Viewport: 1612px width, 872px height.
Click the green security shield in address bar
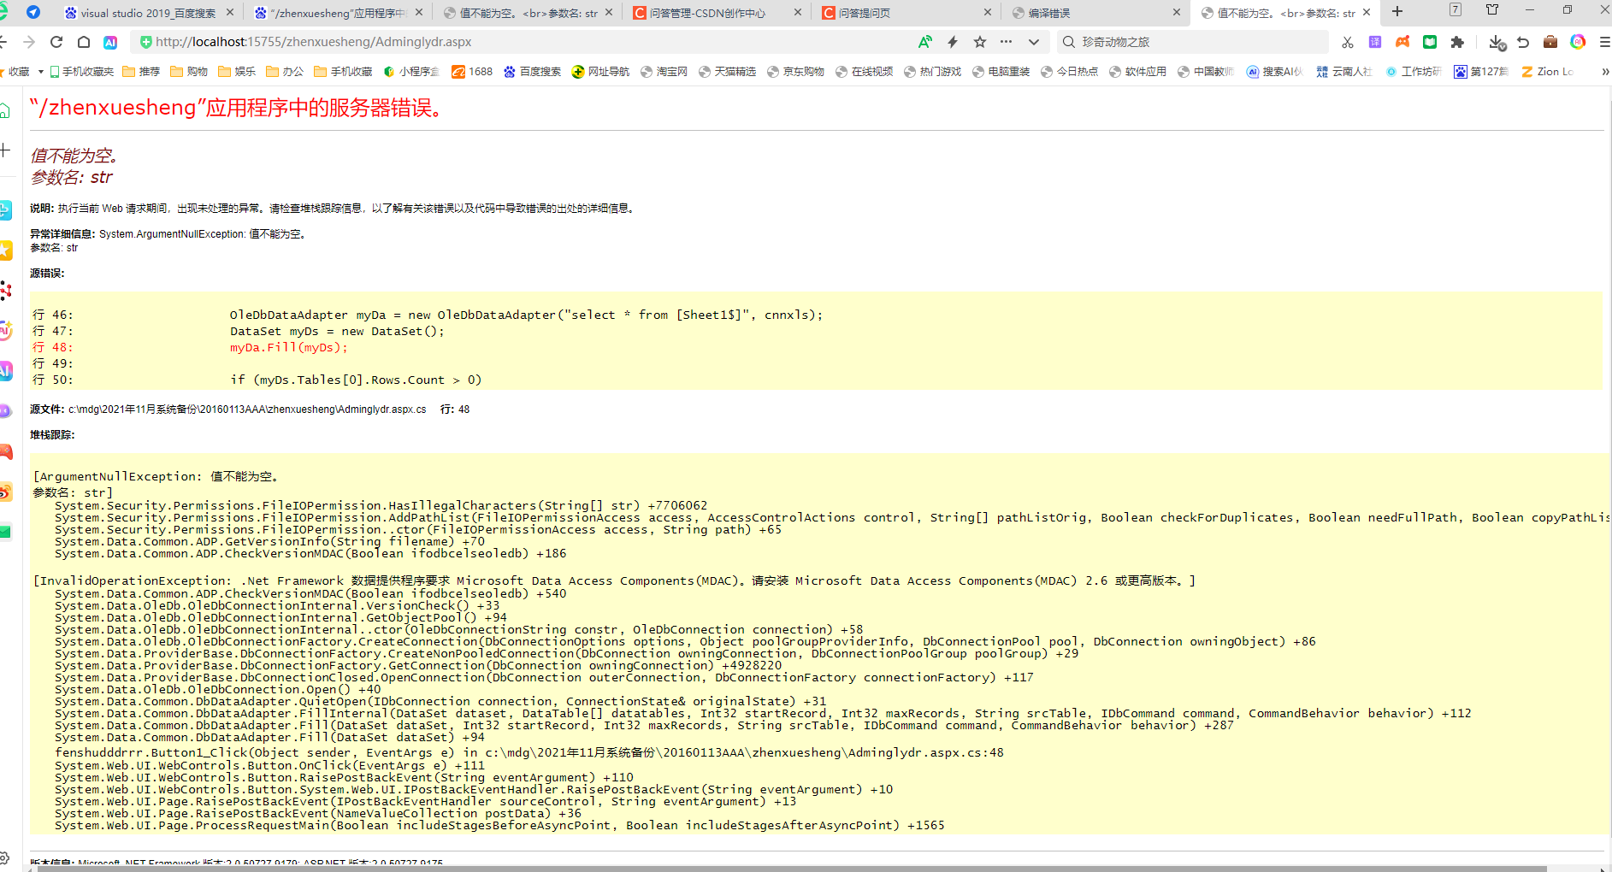[x=145, y=42]
